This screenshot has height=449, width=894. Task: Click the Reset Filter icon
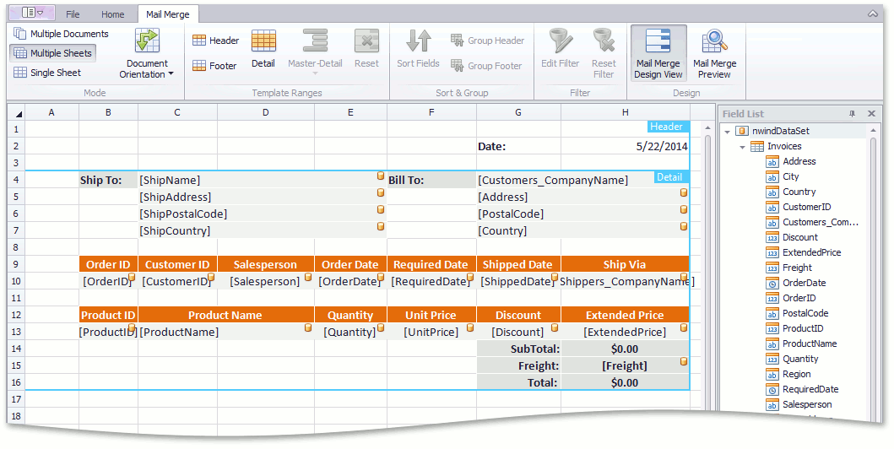pos(604,41)
